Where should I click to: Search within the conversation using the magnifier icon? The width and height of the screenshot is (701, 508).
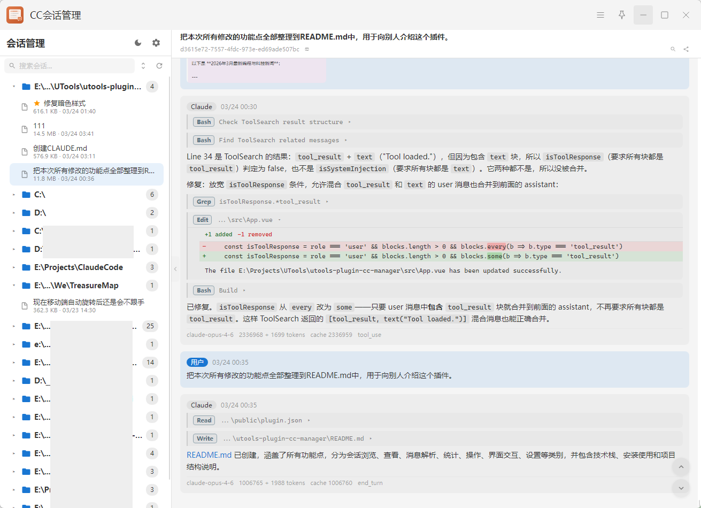673,49
